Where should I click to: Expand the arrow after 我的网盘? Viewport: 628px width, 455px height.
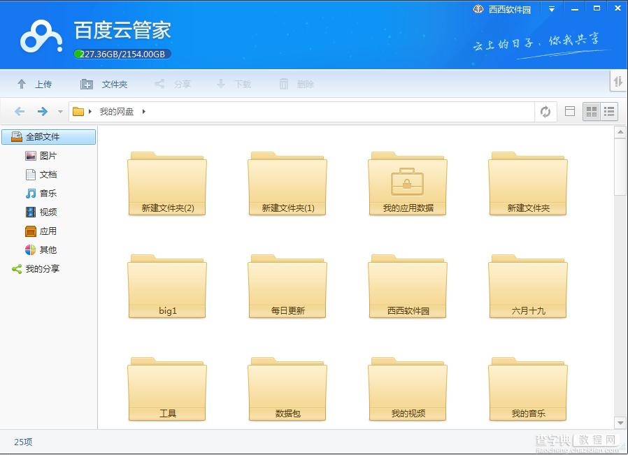point(143,111)
